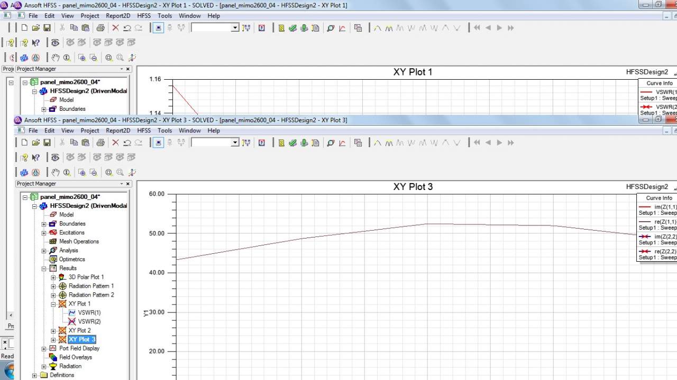Click Copy icon in XY Plot 3 window

(74, 142)
